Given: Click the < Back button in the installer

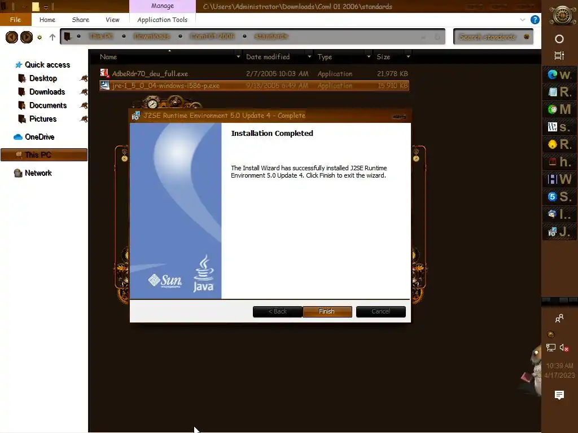Looking at the screenshot, I should pyautogui.click(x=278, y=311).
